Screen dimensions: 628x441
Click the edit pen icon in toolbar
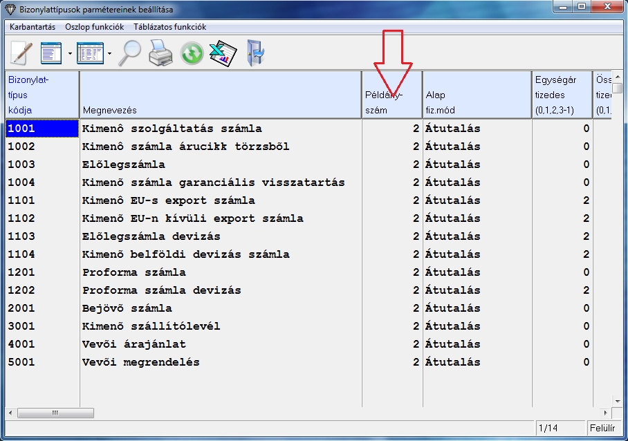coord(21,53)
